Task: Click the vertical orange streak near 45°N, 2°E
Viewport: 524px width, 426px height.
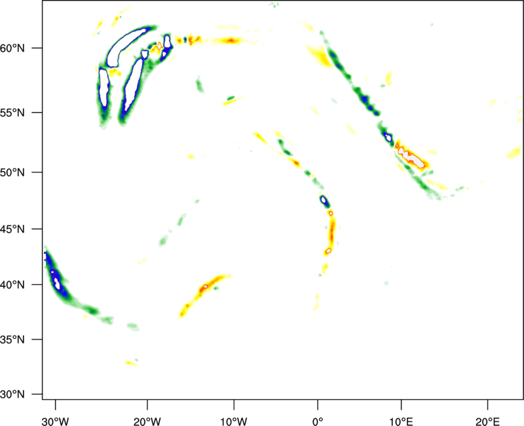Action: point(331,231)
